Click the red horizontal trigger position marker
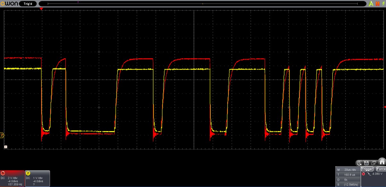 [41, 9]
